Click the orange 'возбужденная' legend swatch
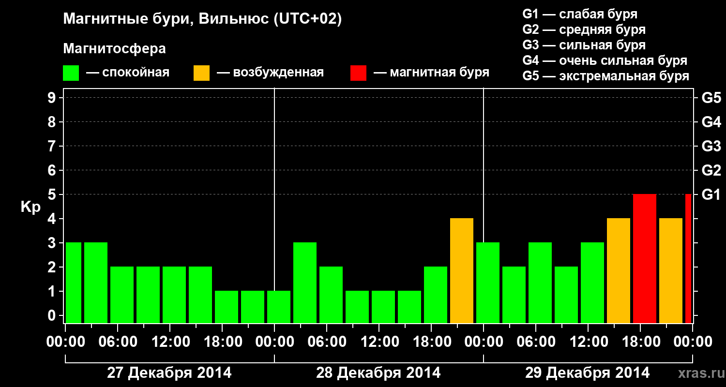 [202, 73]
